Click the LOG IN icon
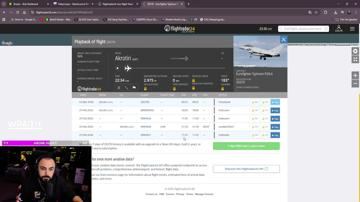 click(x=339, y=29)
